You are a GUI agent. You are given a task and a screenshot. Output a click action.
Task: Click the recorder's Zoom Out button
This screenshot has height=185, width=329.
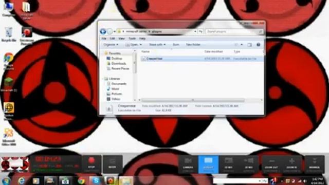click(271, 164)
